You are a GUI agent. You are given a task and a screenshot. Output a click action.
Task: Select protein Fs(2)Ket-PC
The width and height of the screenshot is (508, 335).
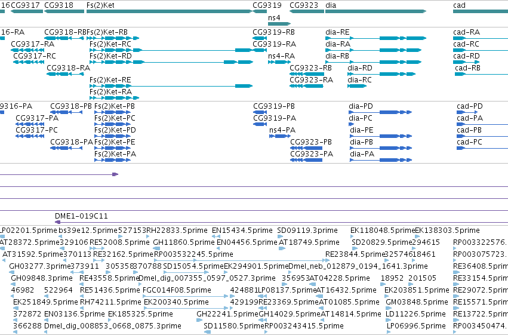click(115, 118)
